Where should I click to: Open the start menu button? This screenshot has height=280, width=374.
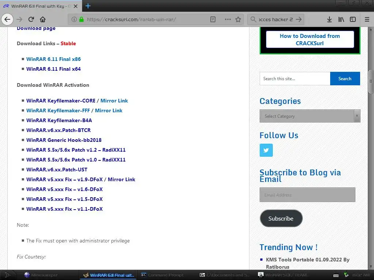(7, 275)
